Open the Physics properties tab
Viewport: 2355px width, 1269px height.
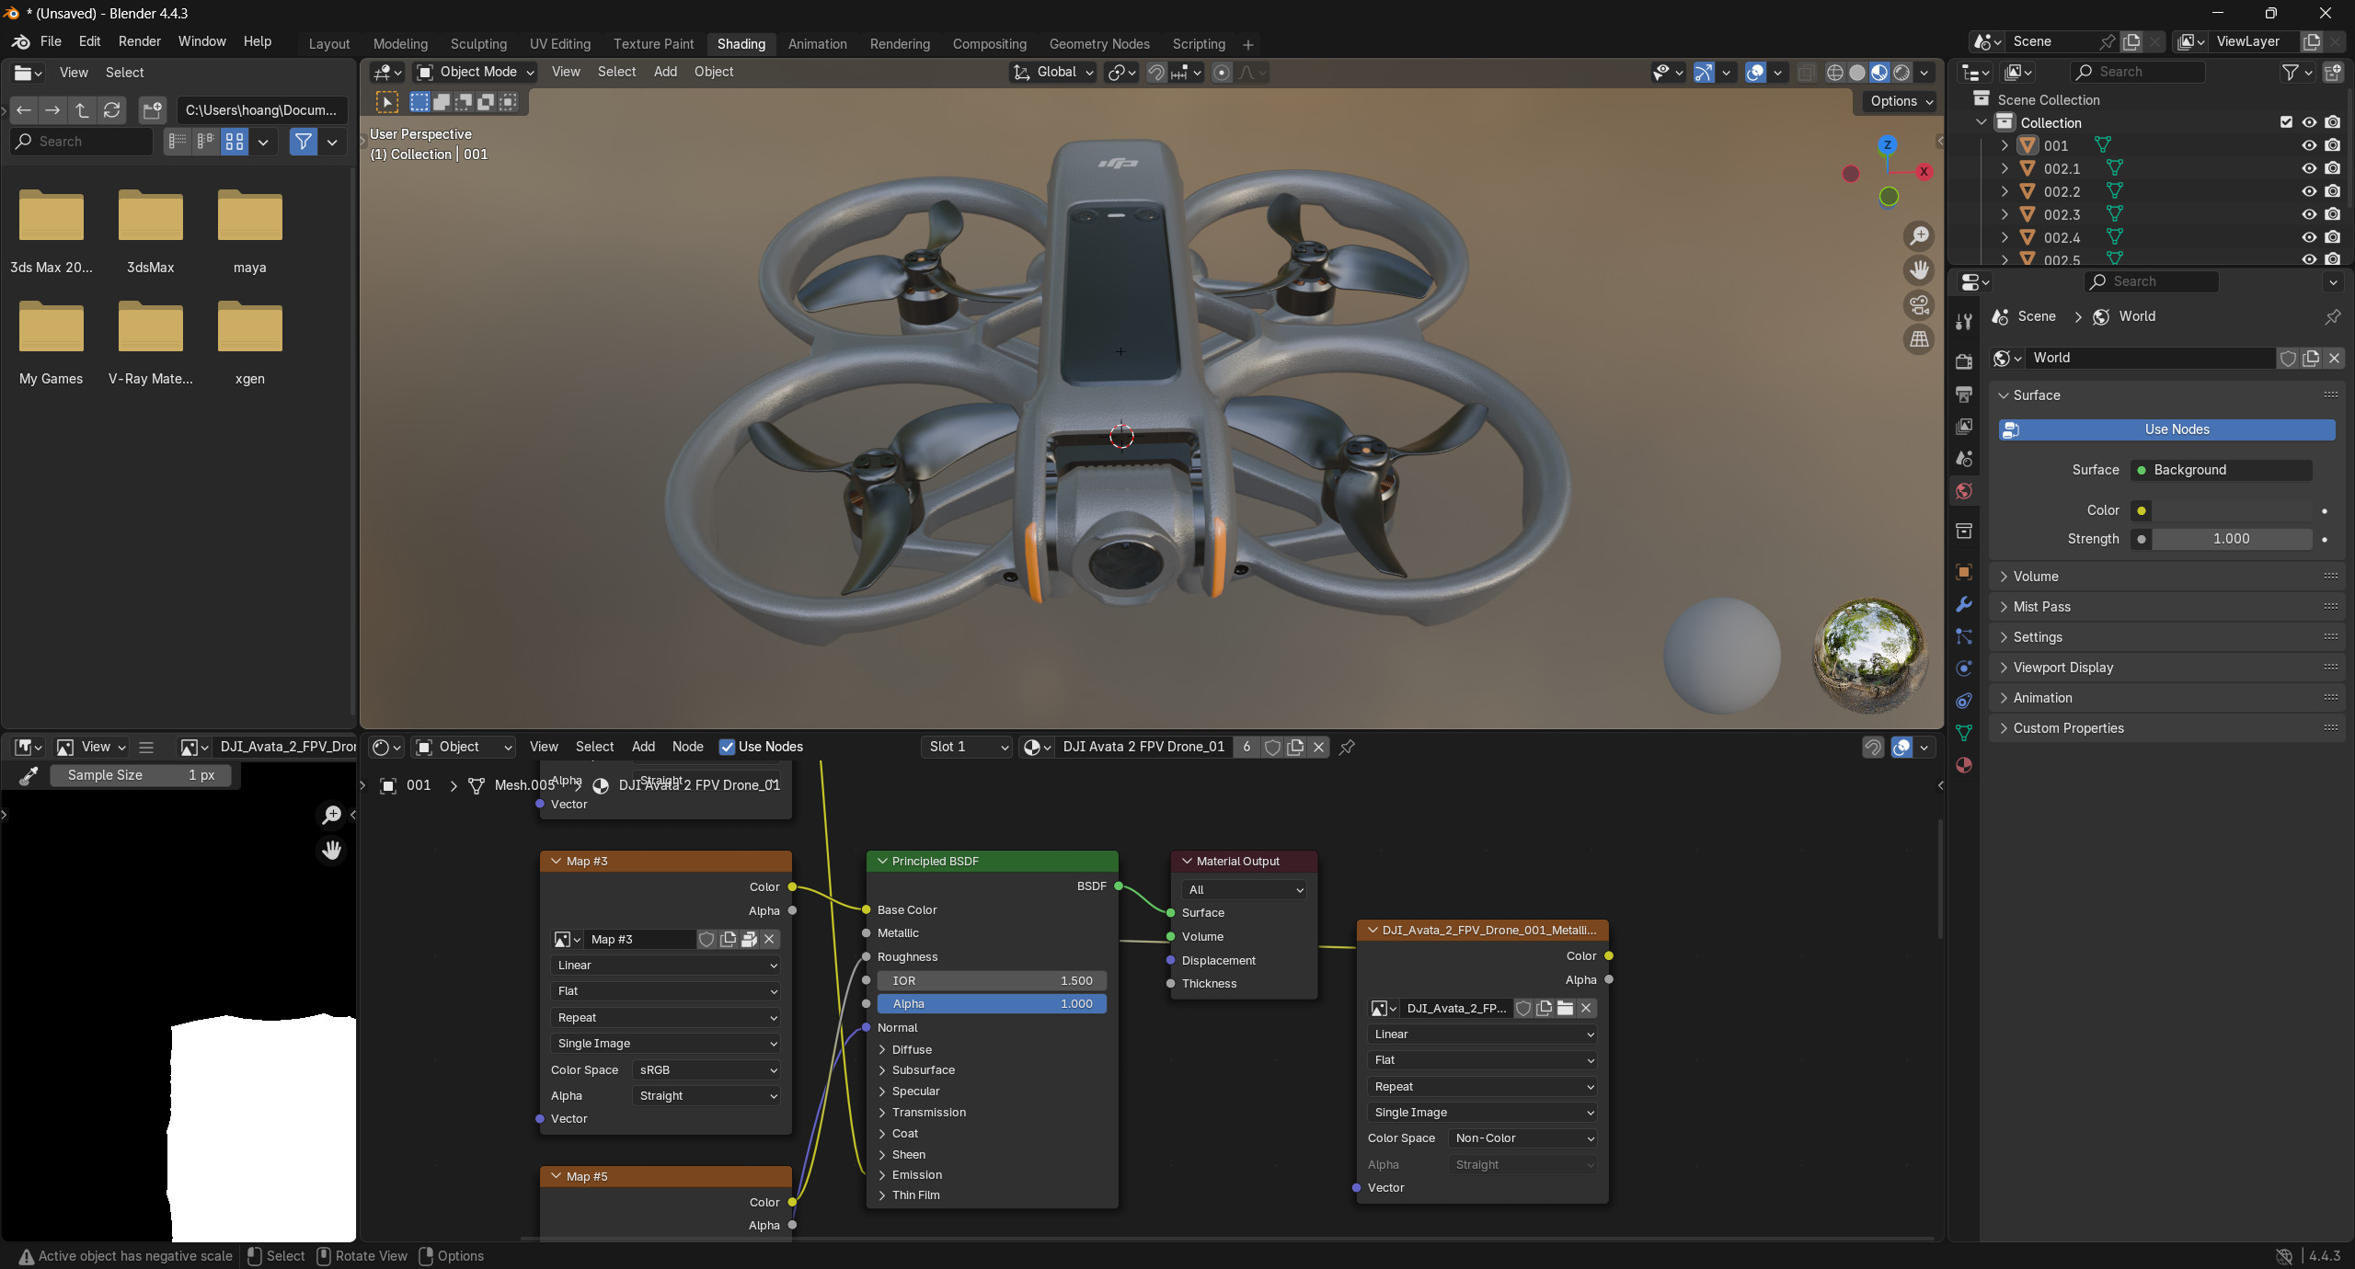[x=1964, y=669]
